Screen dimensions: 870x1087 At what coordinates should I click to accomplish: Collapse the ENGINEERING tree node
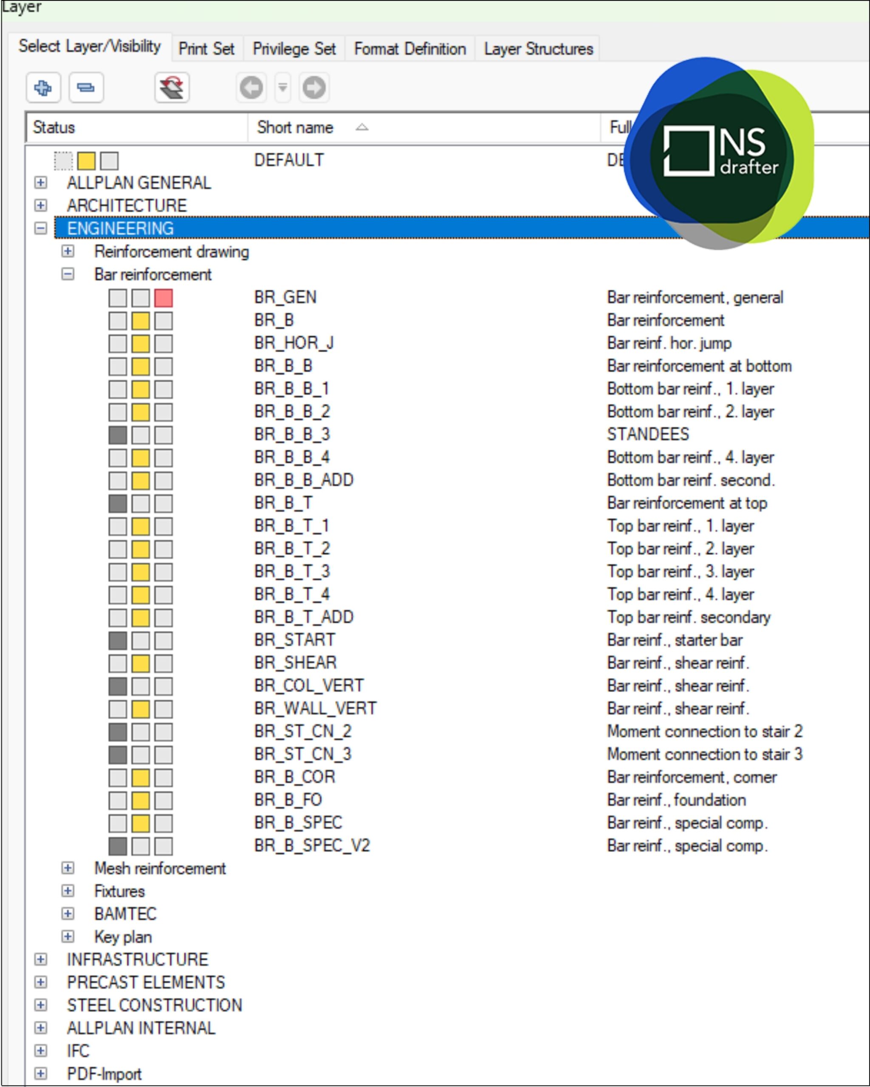click(x=41, y=228)
